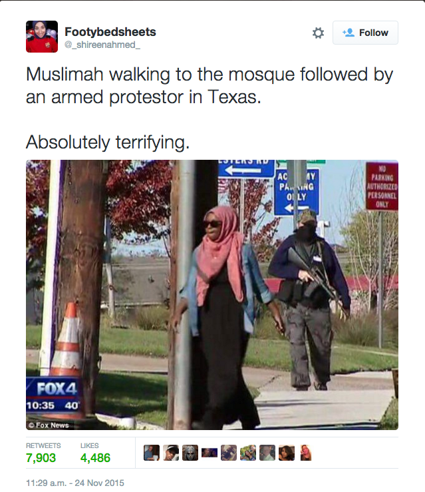The image size is (425, 492).
Task: Open the small wide dark-blue avatar
Action: (x=210, y=453)
